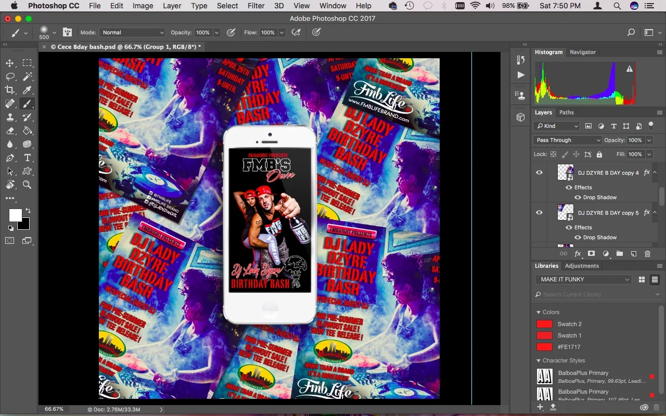Open the Pass Through blend mode dropdown
The image size is (666, 416).
point(568,140)
